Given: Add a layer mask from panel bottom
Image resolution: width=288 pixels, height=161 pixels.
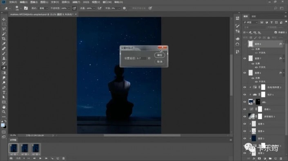Looking at the screenshot, I should (x=259, y=159).
